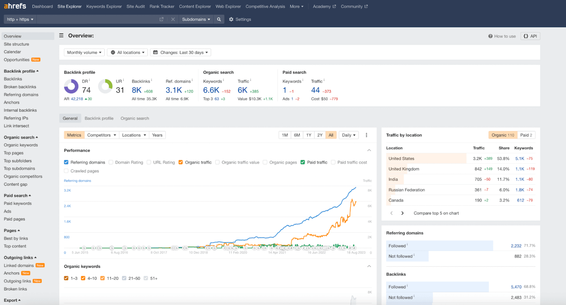Select the 1Y time range button
566x305 pixels.
[x=308, y=135]
